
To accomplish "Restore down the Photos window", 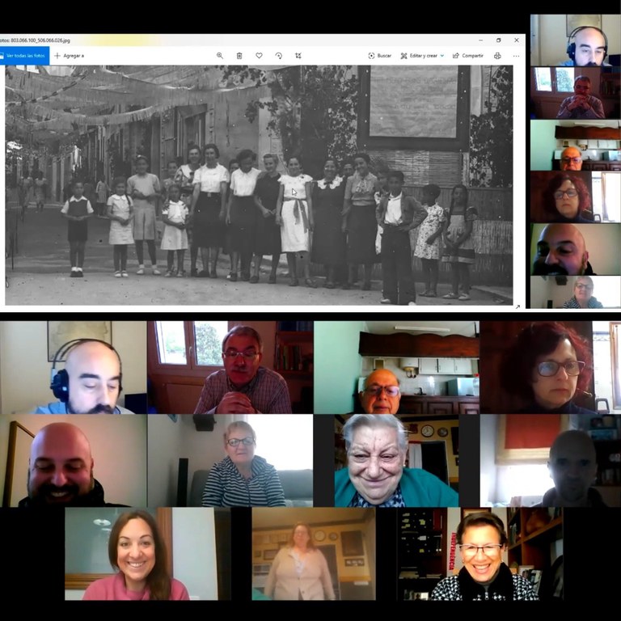I will click(x=498, y=40).
